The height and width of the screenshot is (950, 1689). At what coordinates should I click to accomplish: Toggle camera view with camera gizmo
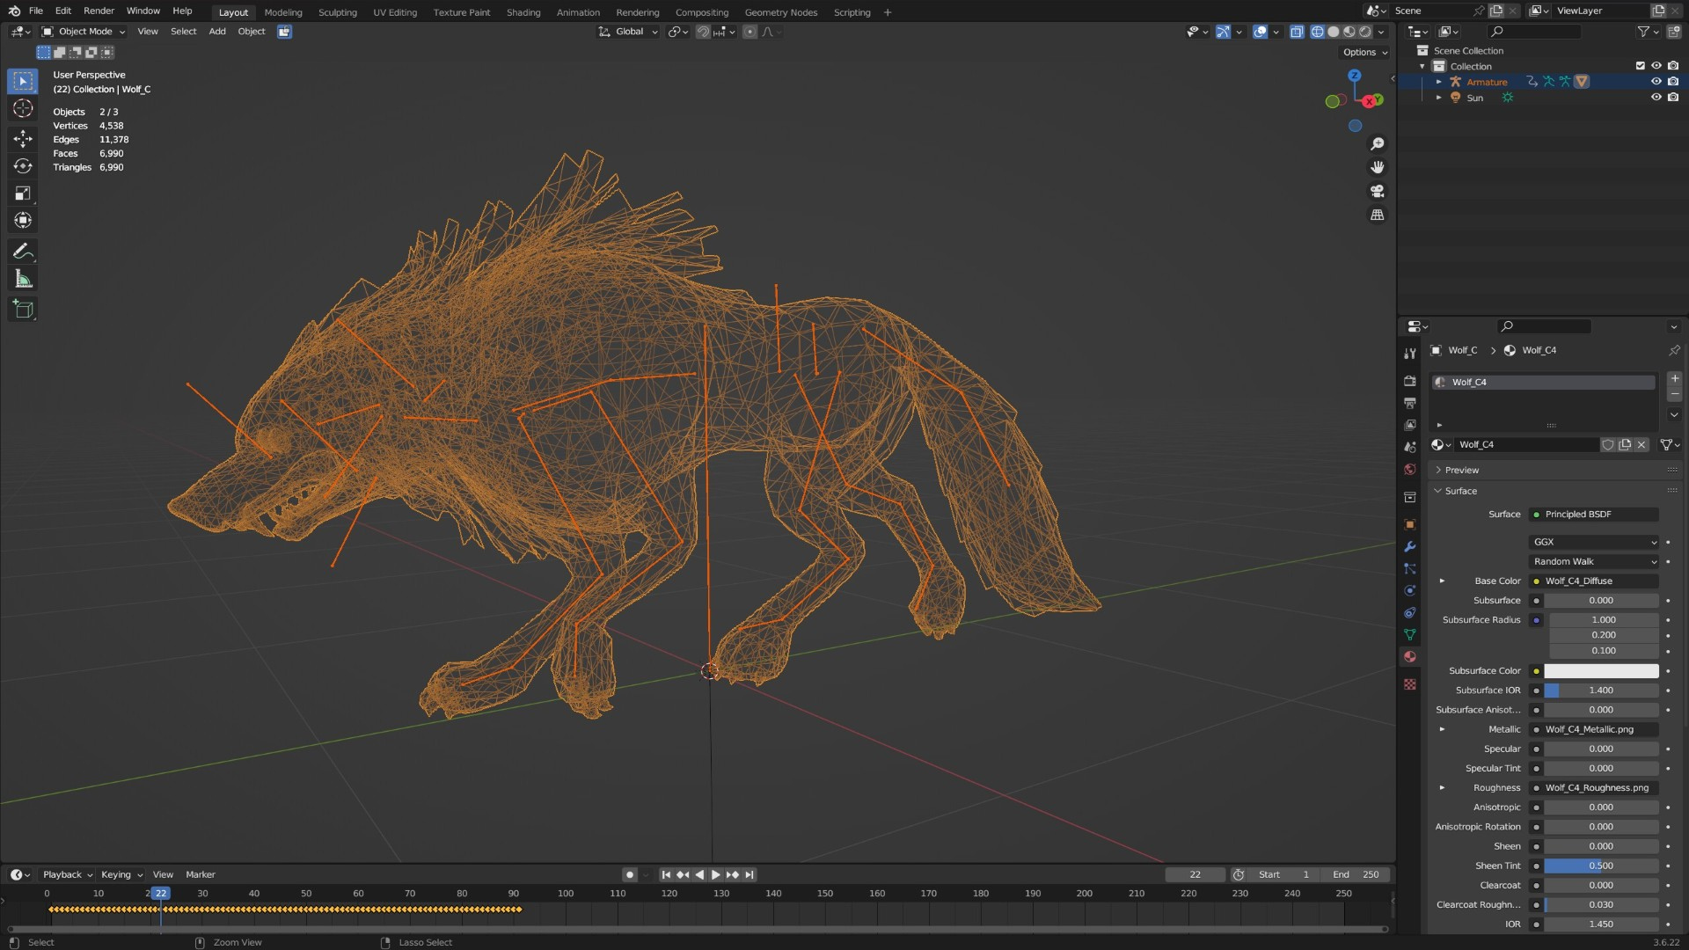1378,191
